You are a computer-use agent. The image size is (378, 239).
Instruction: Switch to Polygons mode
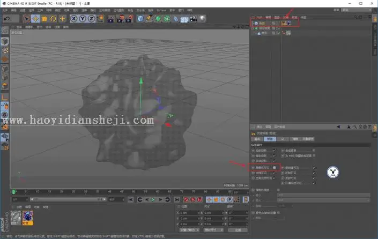[5, 86]
